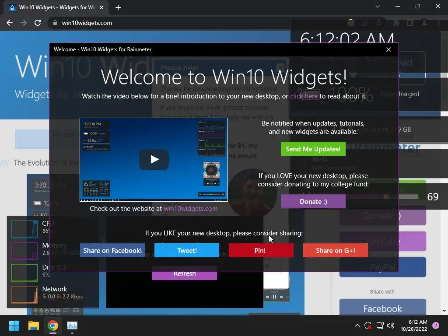Close the Win10 Widgets browser tab
The image size is (448, 336).
(x=101, y=7)
